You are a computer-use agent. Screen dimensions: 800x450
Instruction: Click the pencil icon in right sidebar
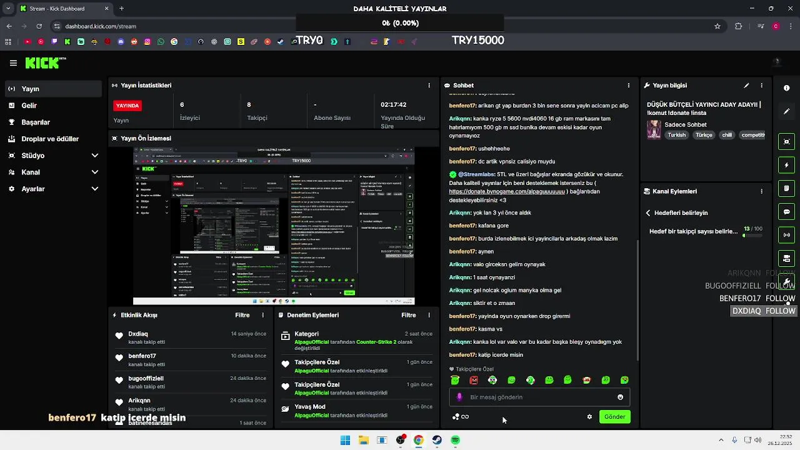786,111
